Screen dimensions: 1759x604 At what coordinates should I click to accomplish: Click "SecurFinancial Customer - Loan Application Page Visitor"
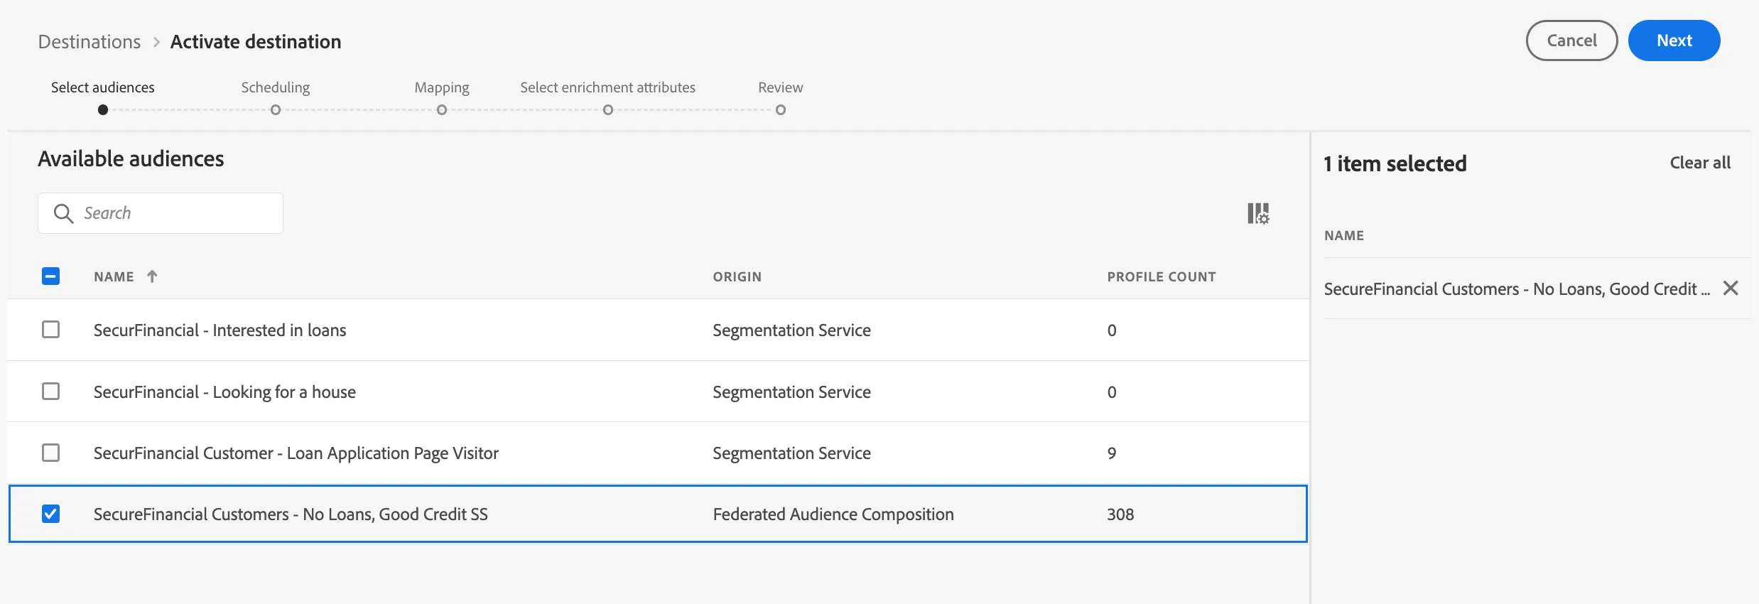pyautogui.click(x=296, y=453)
